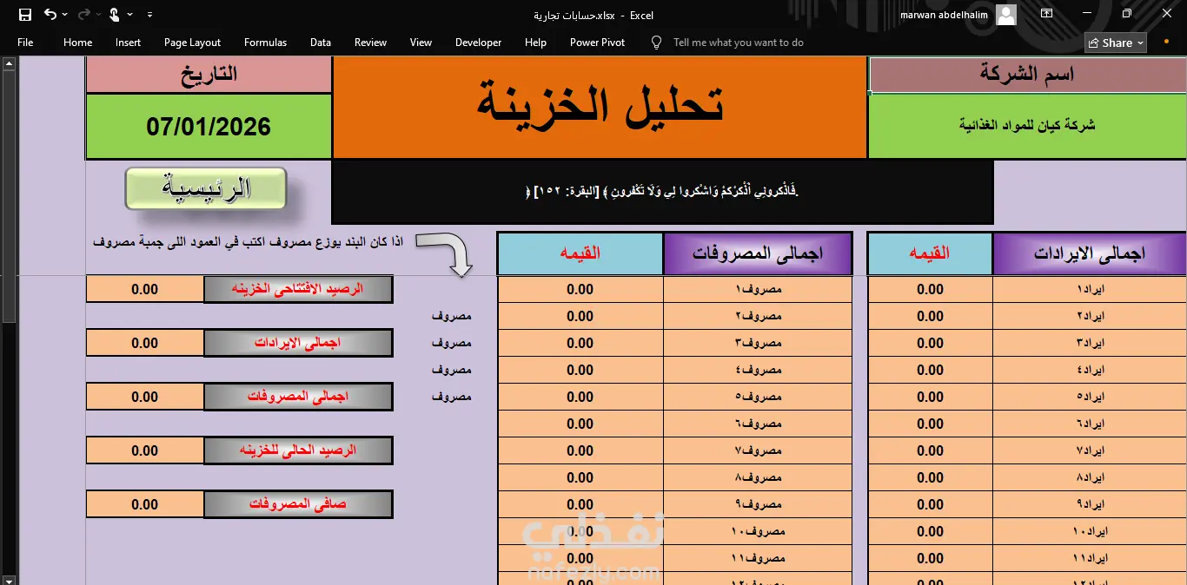
Task: Expand the Touch/Mouse mode dropdown arrow
Action: click(x=130, y=15)
